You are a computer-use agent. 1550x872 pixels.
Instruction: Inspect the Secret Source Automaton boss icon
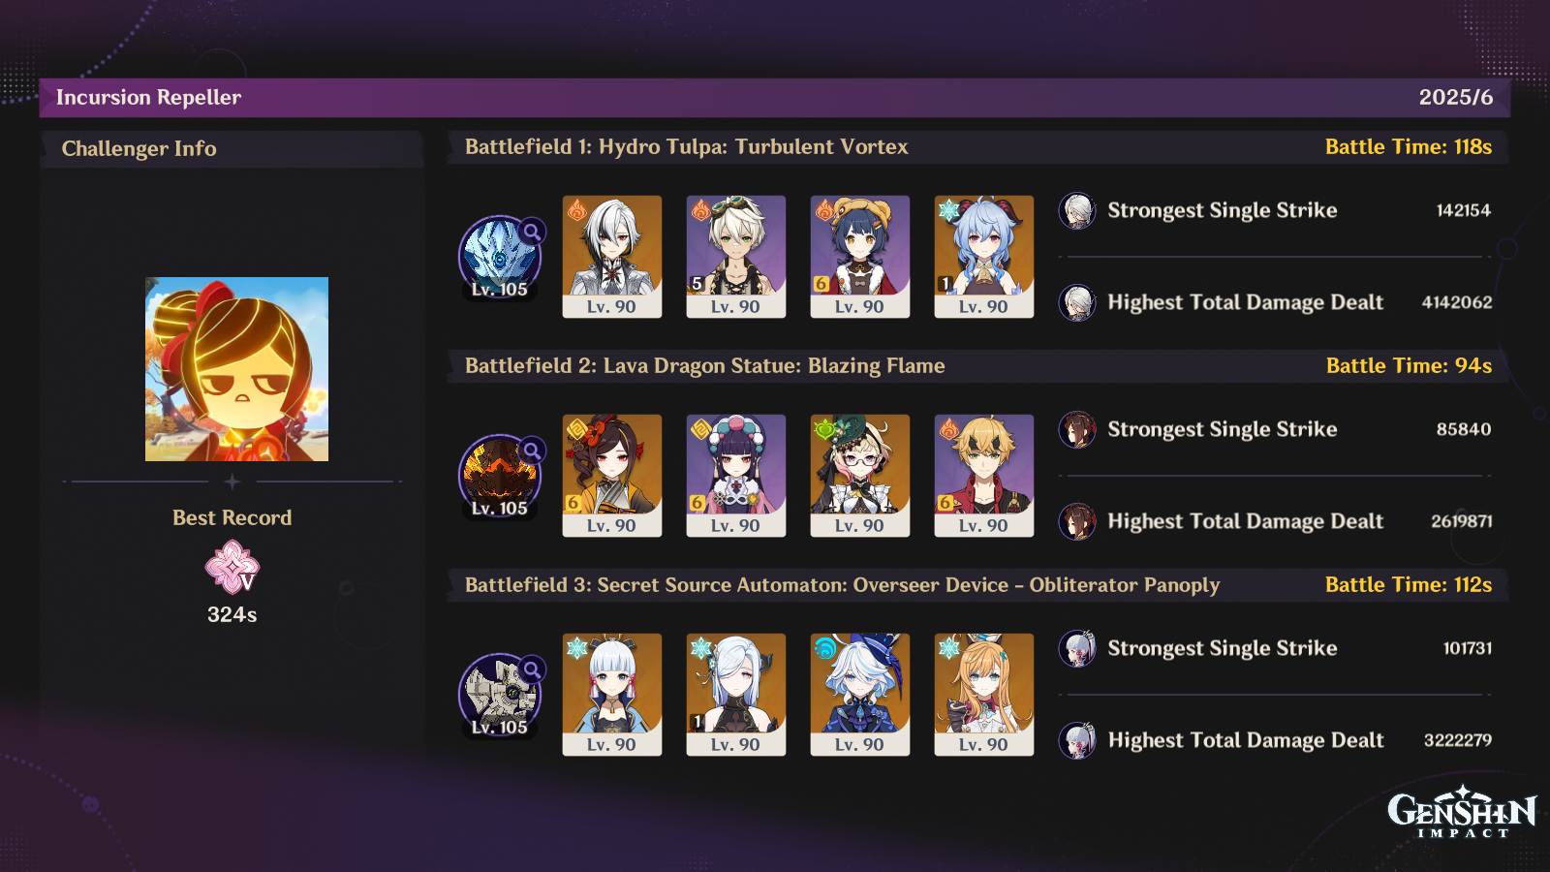point(500,696)
